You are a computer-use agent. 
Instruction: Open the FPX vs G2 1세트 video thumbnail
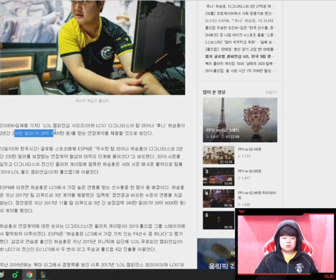point(218,155)
